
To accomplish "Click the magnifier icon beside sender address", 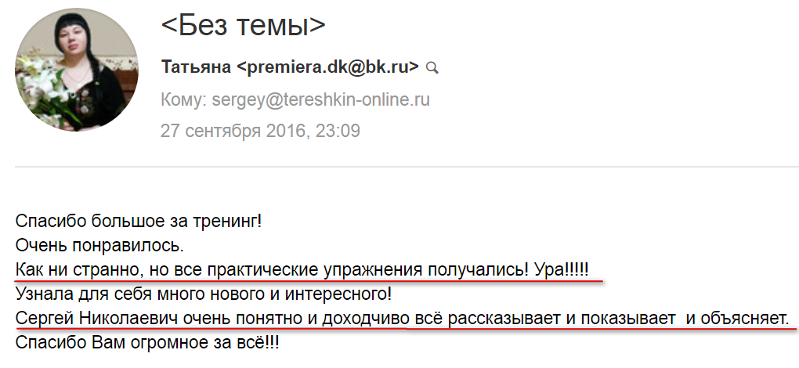I will [x=432, y=68].
